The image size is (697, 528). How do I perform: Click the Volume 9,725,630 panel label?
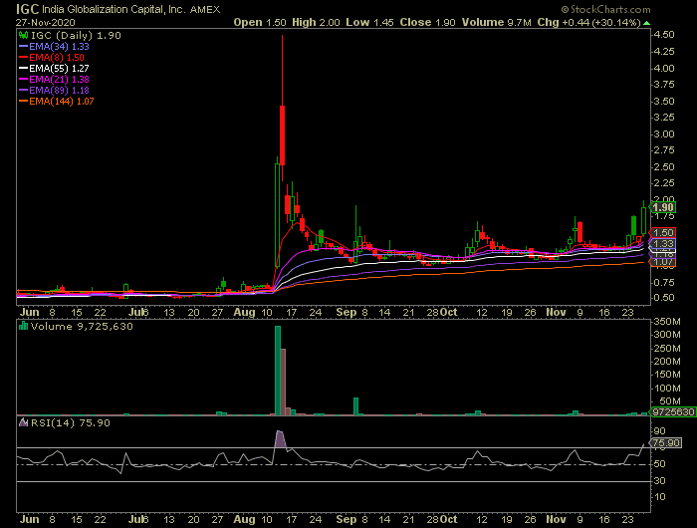point(82,327)
